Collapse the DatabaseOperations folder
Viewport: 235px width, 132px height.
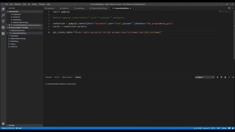[x=17, y=30]
